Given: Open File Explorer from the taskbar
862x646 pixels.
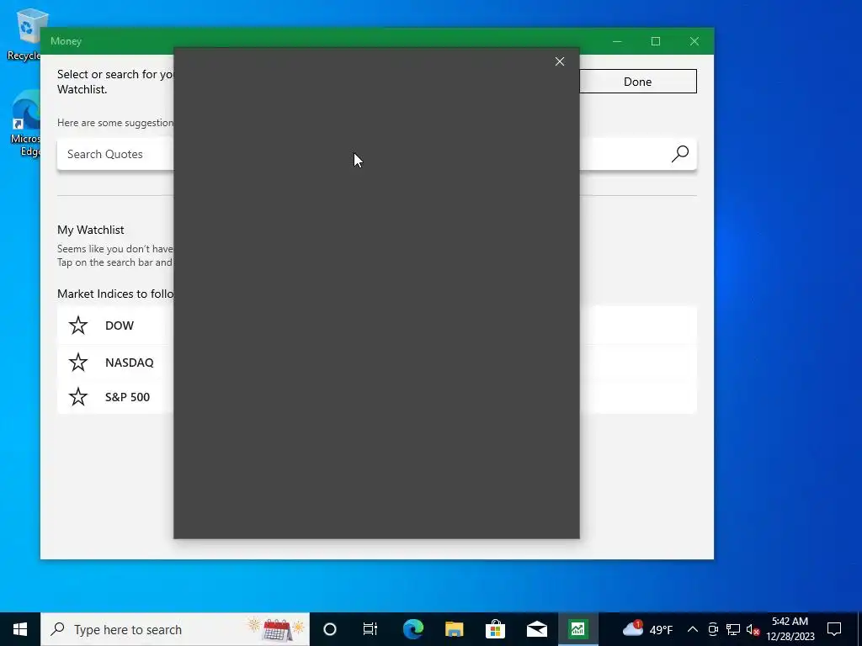Looking at the screenshot, I should pos(454,629).
